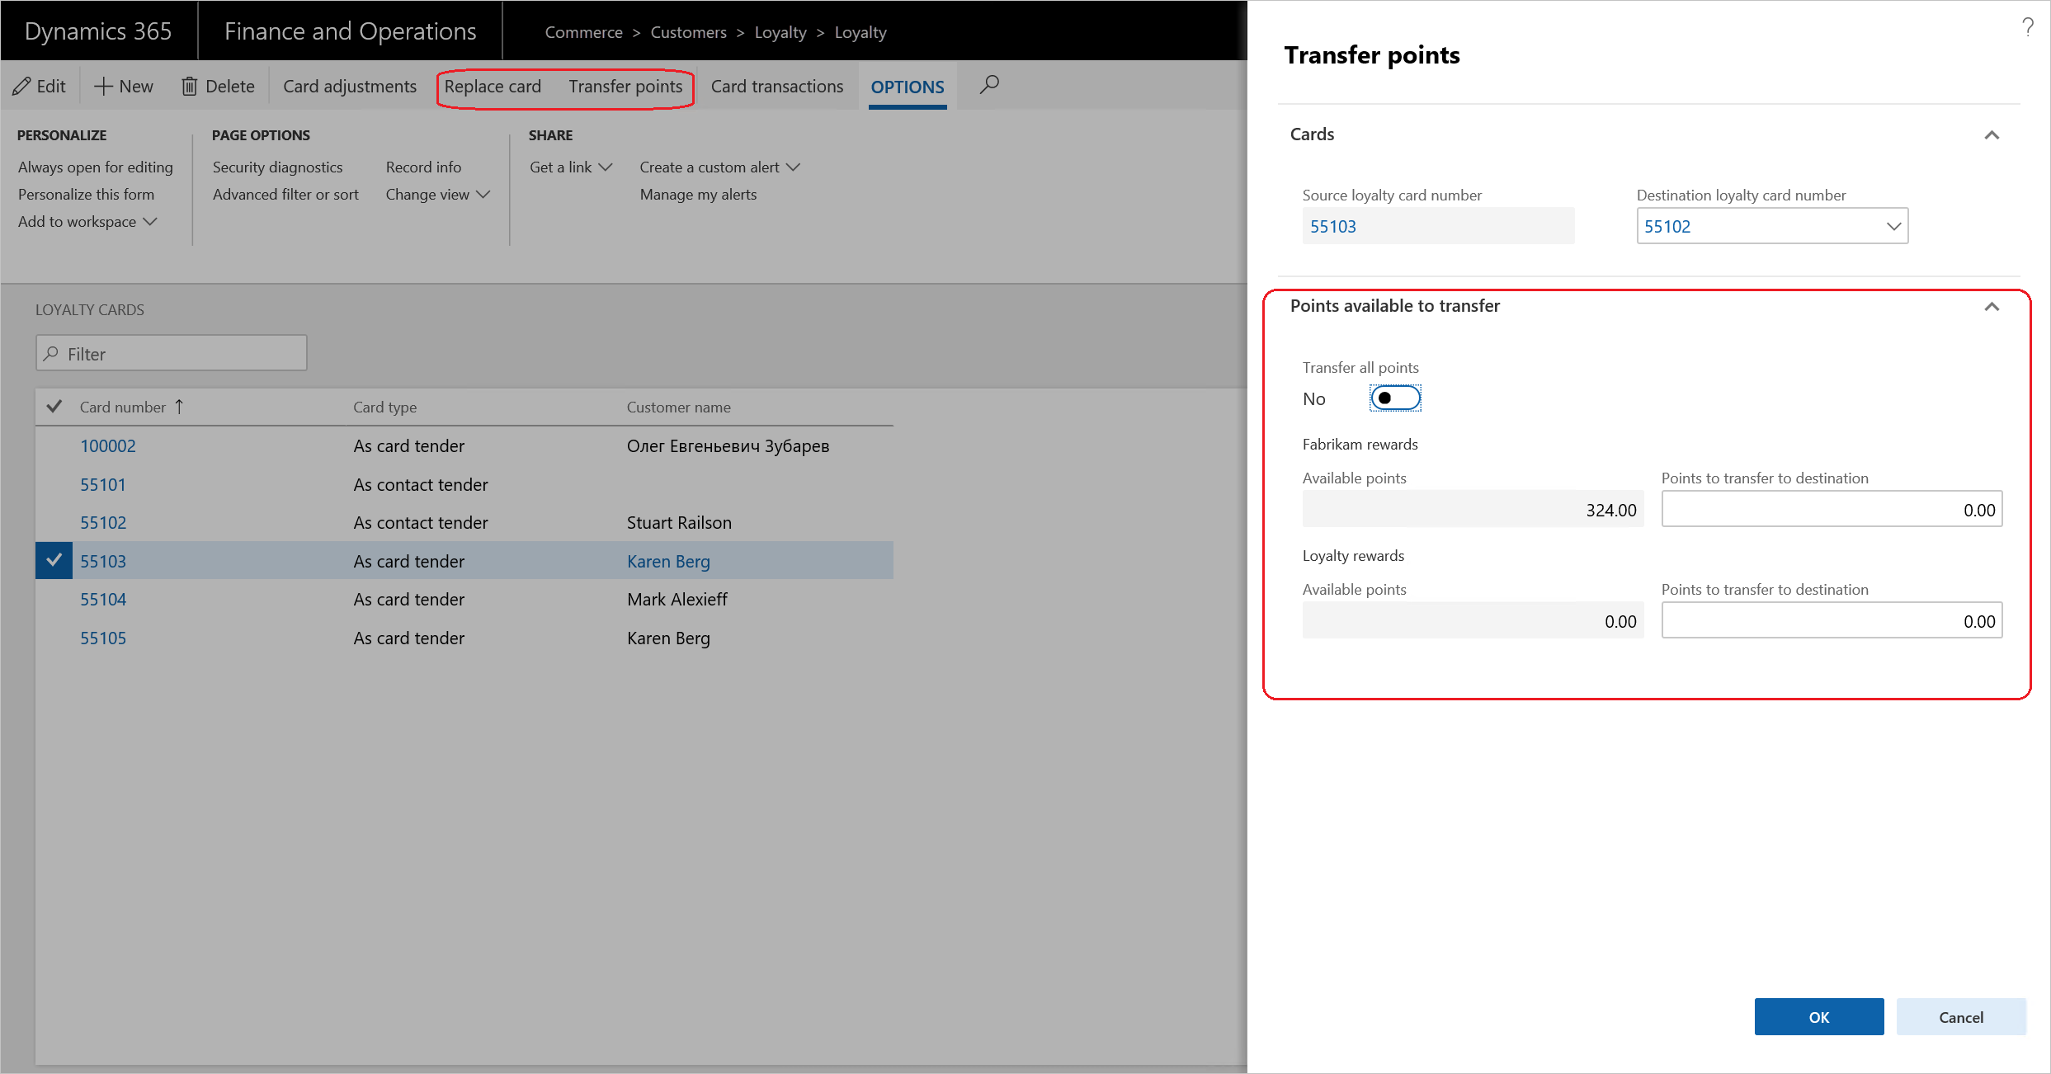This screenshot has width=2051, height=1074.
Task: Click the Card adjustments icon
Action: tap(350, 86)
